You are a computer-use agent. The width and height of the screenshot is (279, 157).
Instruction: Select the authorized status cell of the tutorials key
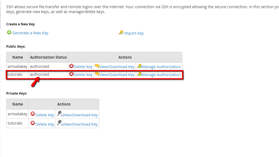40,74
